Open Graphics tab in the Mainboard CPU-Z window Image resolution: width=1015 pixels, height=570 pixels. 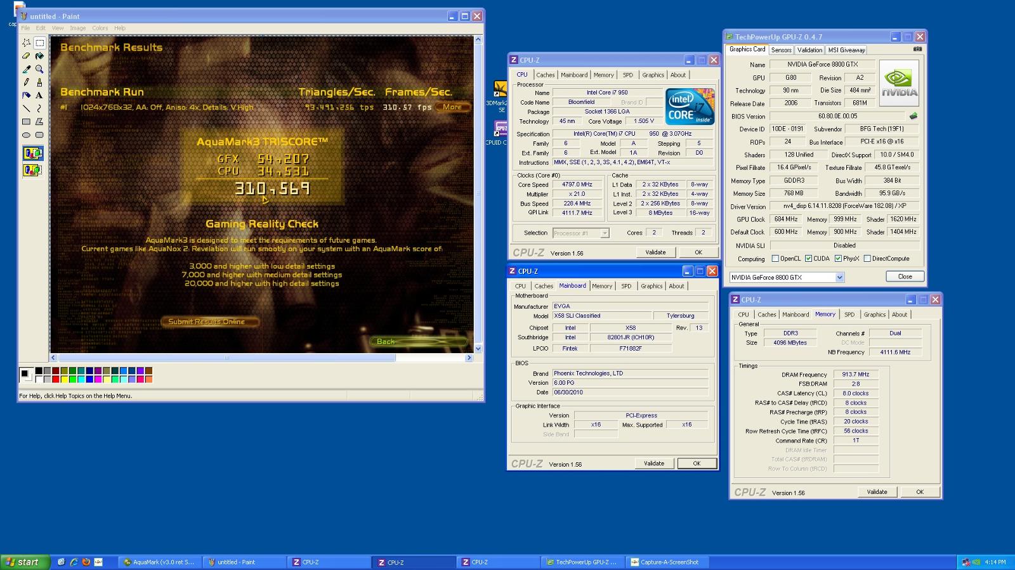point(651,286)
